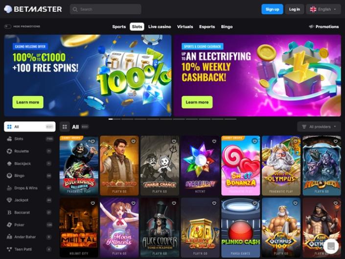This screenshot has height=259, width=345.
Task: Favorite Moon Princess with its heart icon
Action: click(x=133, y=203)
